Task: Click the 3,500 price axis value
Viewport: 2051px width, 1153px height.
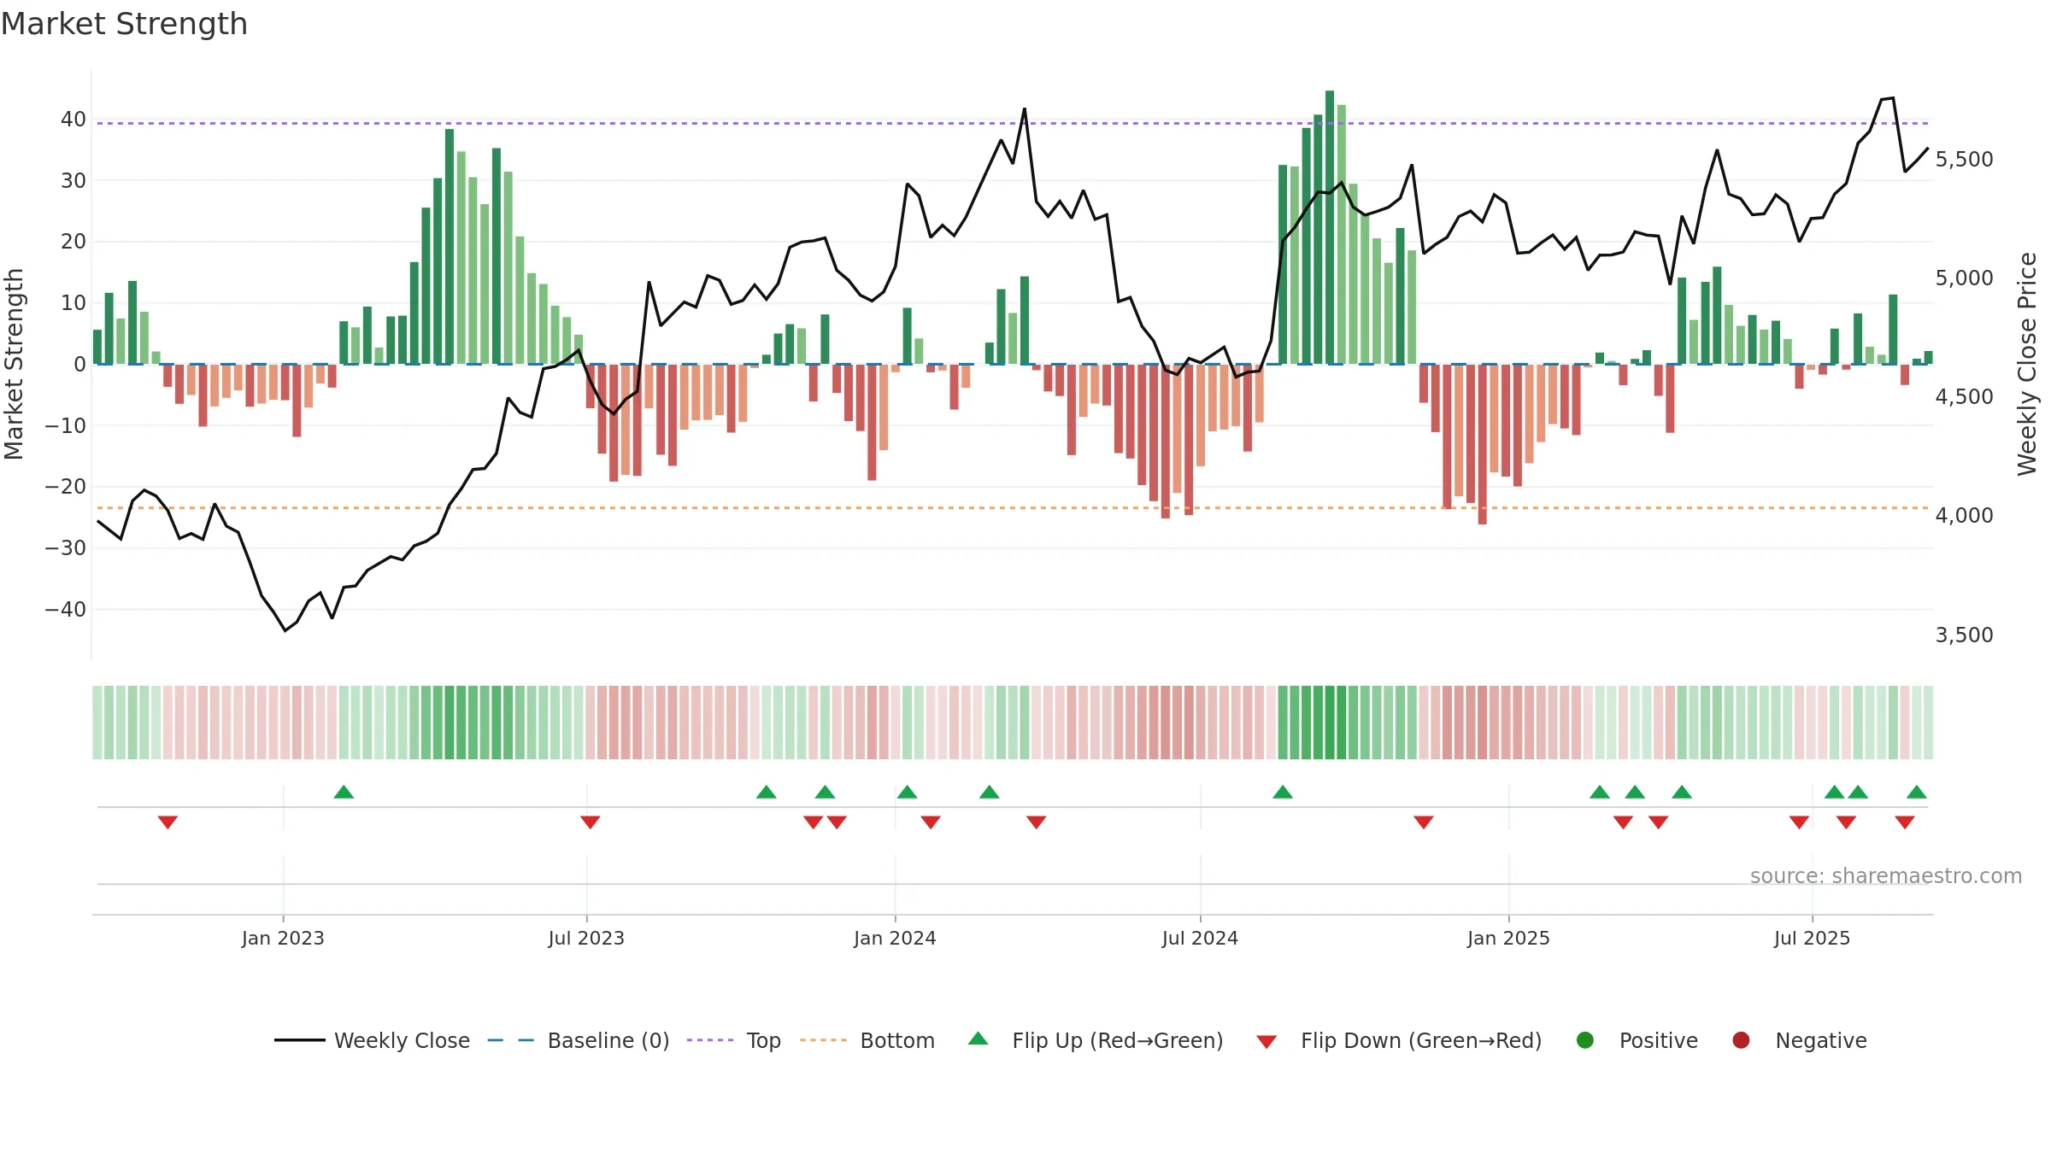Action: 1964,635
